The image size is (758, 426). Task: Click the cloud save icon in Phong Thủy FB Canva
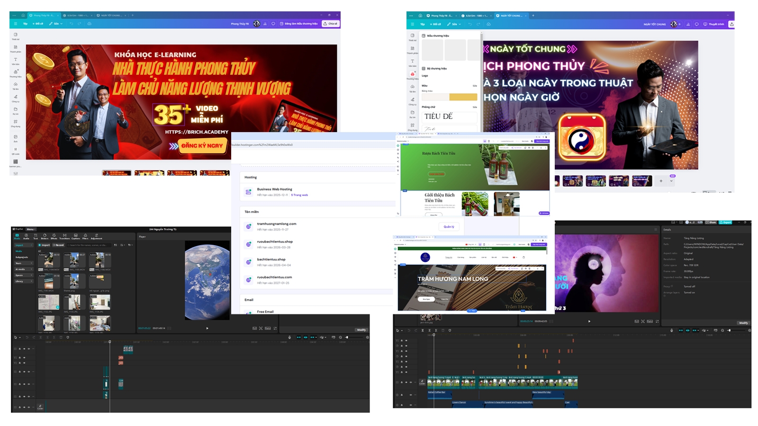[89, 24]
